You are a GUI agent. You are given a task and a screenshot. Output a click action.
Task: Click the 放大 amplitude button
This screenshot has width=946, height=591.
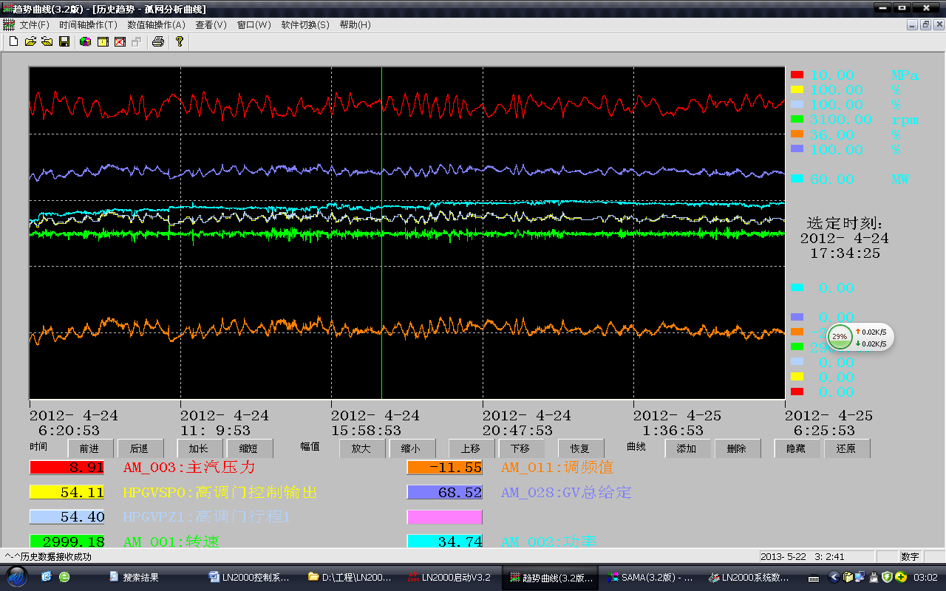tap(362, 448)
